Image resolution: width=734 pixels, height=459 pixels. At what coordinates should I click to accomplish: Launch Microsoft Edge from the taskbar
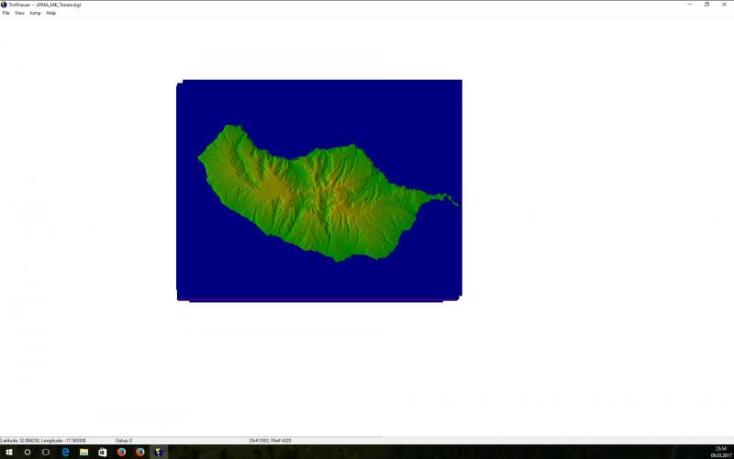tap(65, 452)
